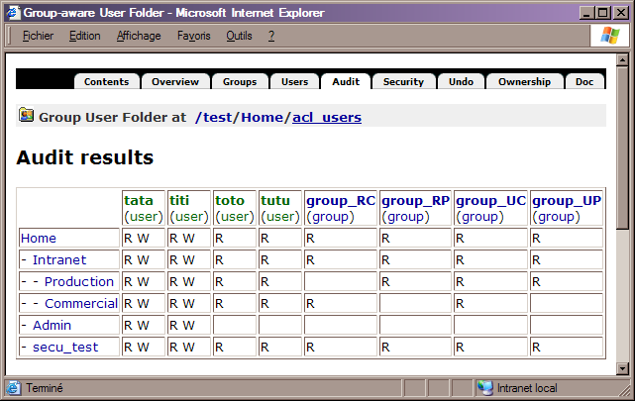Open the Production folder link
635x401 pixels.
pyautogui.click(x=79, y=281)
